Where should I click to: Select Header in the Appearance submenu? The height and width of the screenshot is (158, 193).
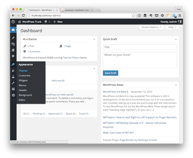[23, 90]
